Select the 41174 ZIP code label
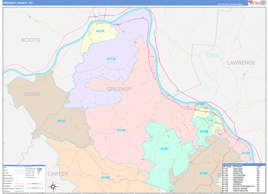Screen dimensions: 268x194 tap(100, 31)
